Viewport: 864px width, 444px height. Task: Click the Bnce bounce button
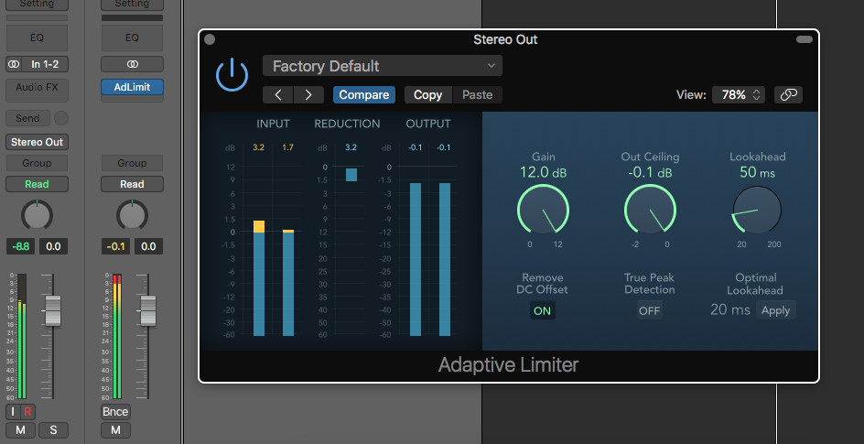[115, 411]
